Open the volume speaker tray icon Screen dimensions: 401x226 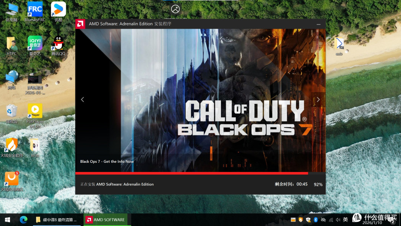338,220
